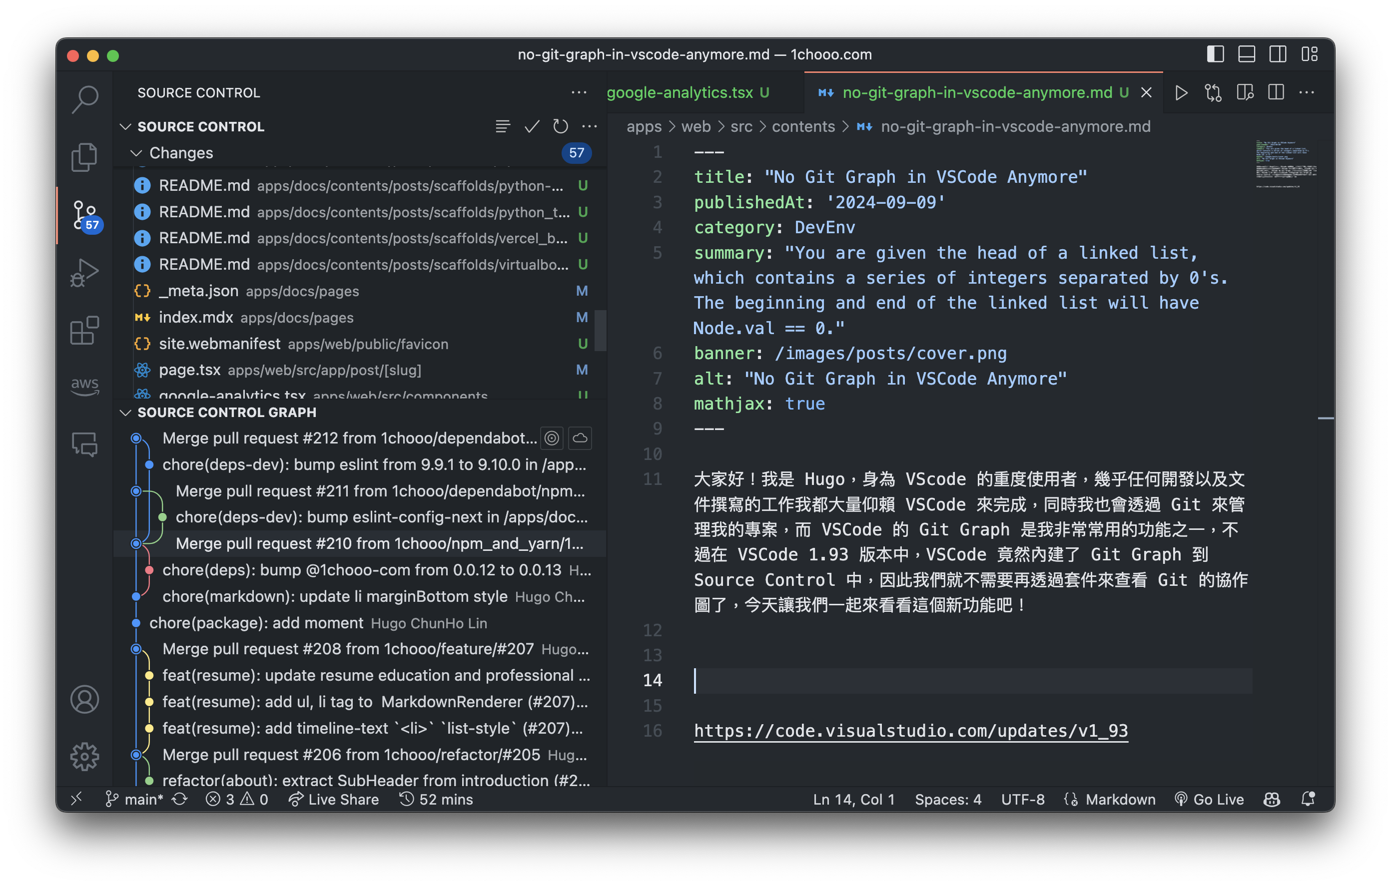Open Markdown preview to the side
This screenshot has width=1391, height=886.
pyautogui.click(x=1244, y=92)
